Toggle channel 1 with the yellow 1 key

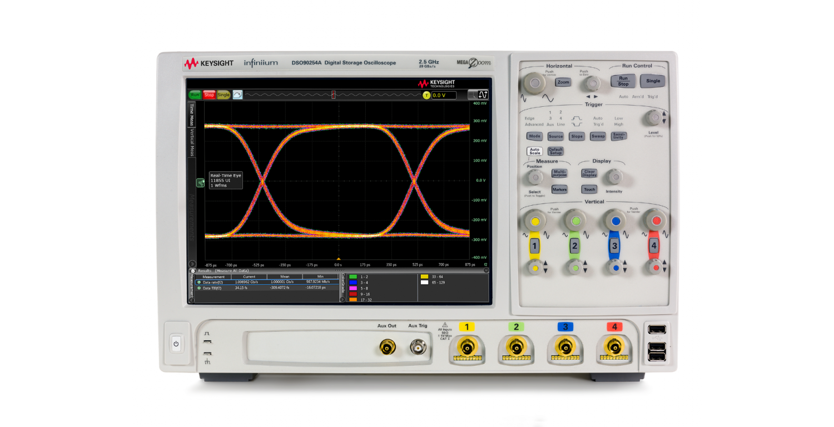click(x=535, y=246)
